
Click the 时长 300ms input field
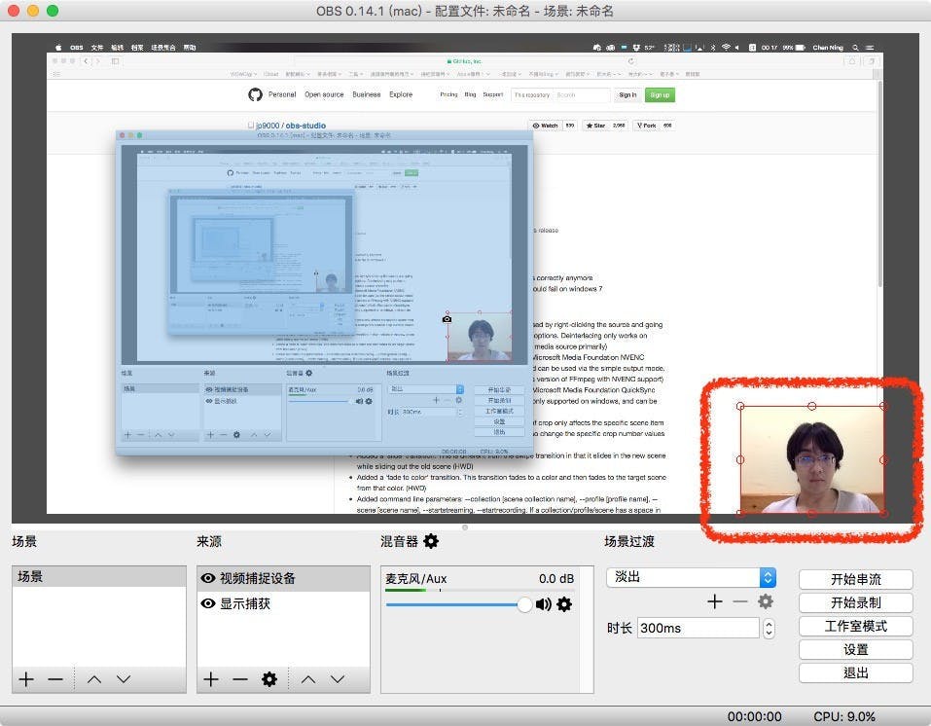[x=697, y=628]
